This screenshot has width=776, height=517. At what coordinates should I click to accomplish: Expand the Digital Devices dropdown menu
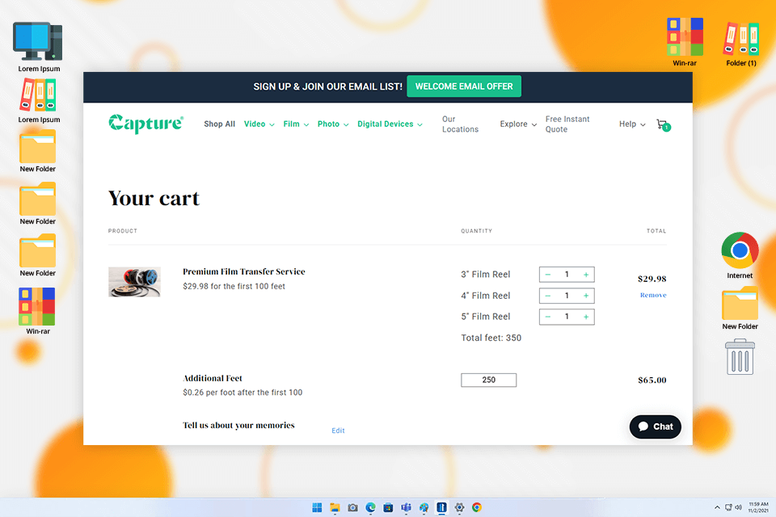(390, 124)
